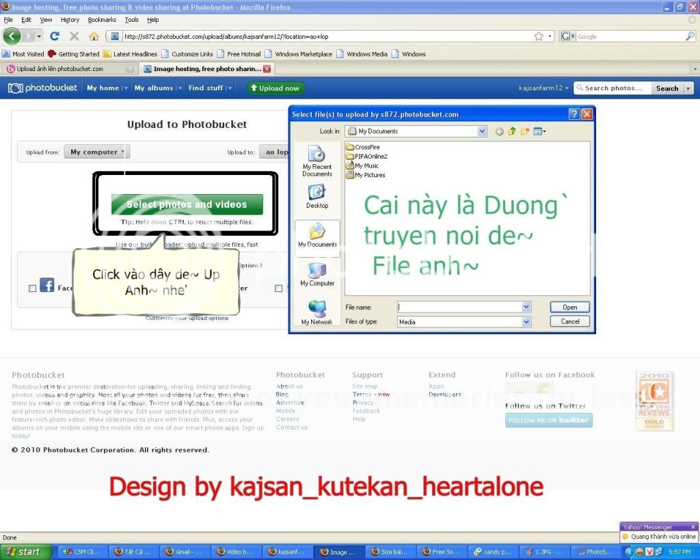Dismiss the Yahoo! Messenger notification

(693, 527)
